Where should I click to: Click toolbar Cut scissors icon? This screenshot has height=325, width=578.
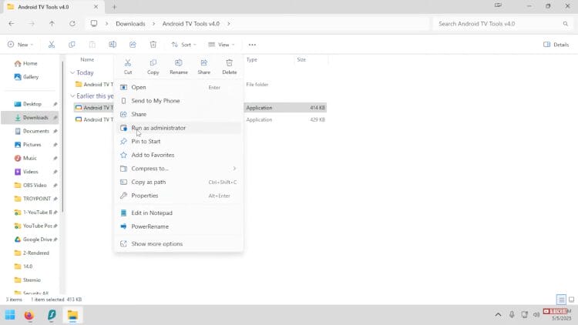click(52, 45)
